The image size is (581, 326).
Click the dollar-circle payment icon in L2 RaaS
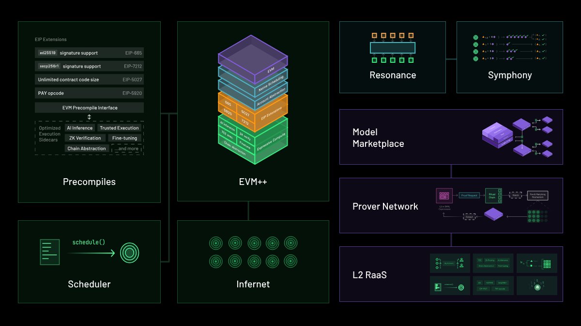537,286
